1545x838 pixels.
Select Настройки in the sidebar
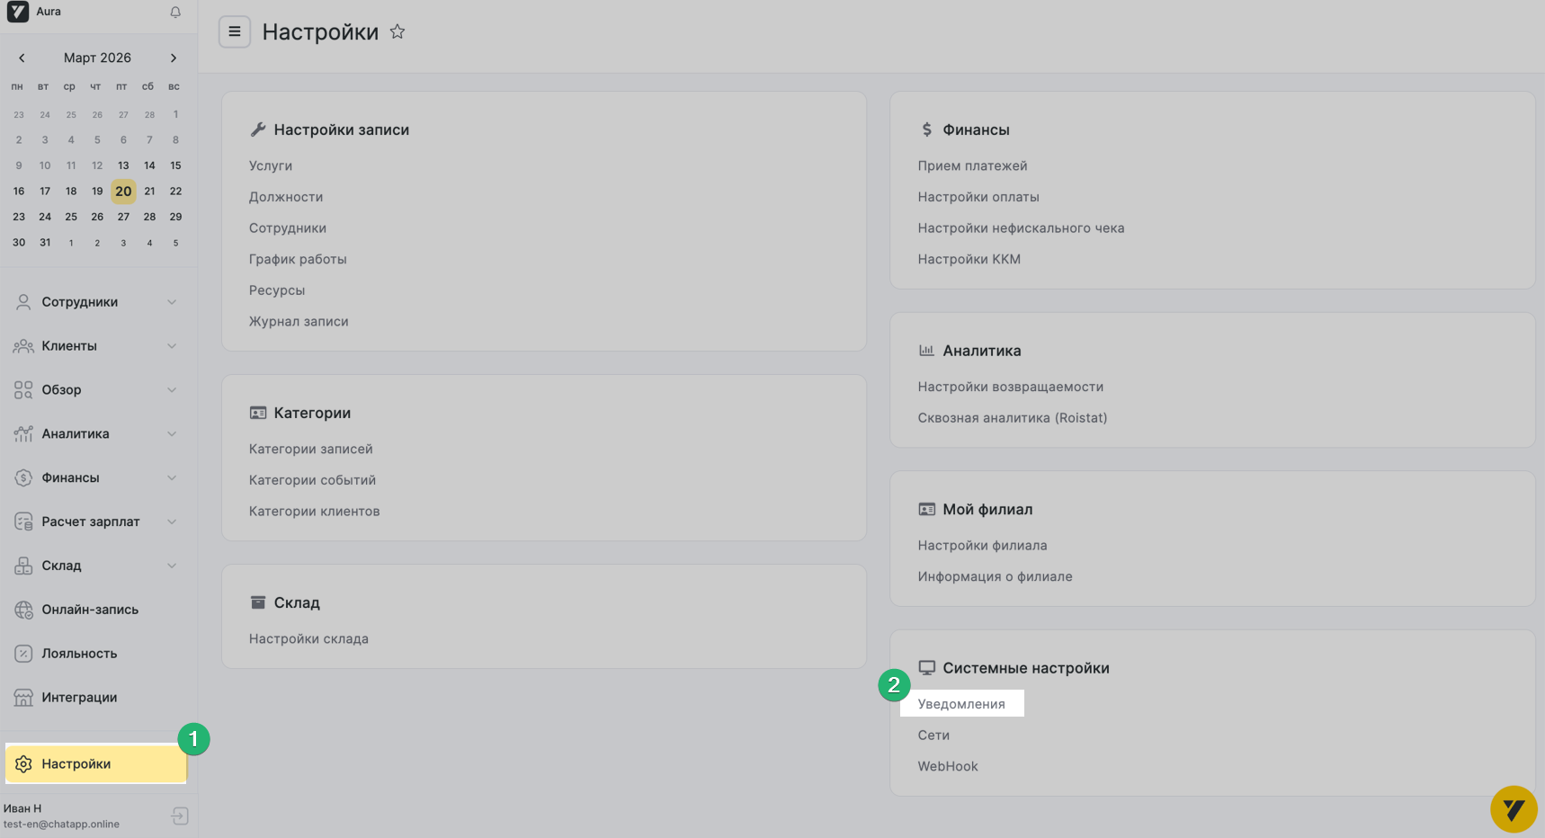pyautogui.click(x=76, y=764)
